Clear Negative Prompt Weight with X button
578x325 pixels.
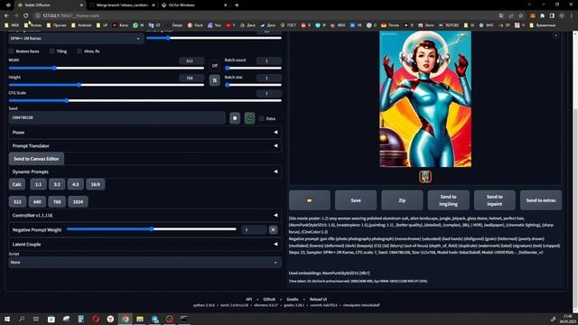point(273,229)
